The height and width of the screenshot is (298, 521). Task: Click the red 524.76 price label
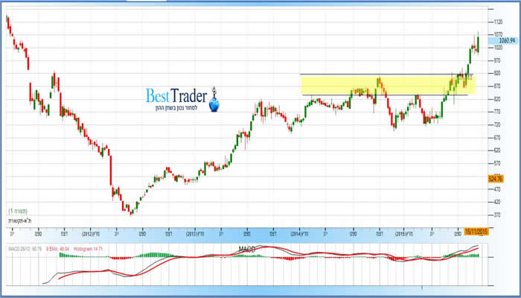pyautogui.click(x=496, y=179)
